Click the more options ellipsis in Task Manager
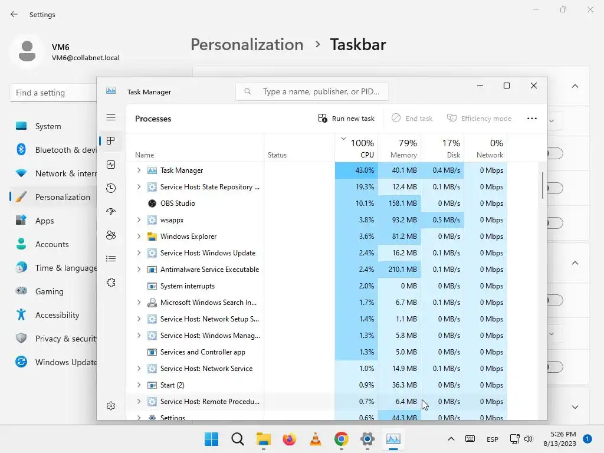 [532, 118]
